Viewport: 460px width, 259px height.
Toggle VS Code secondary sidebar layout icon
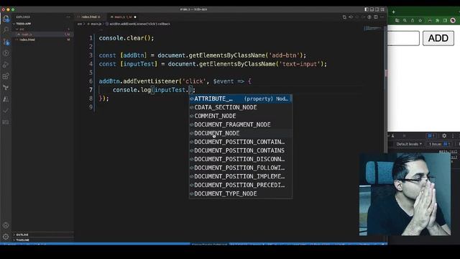[x=377, y=9]
